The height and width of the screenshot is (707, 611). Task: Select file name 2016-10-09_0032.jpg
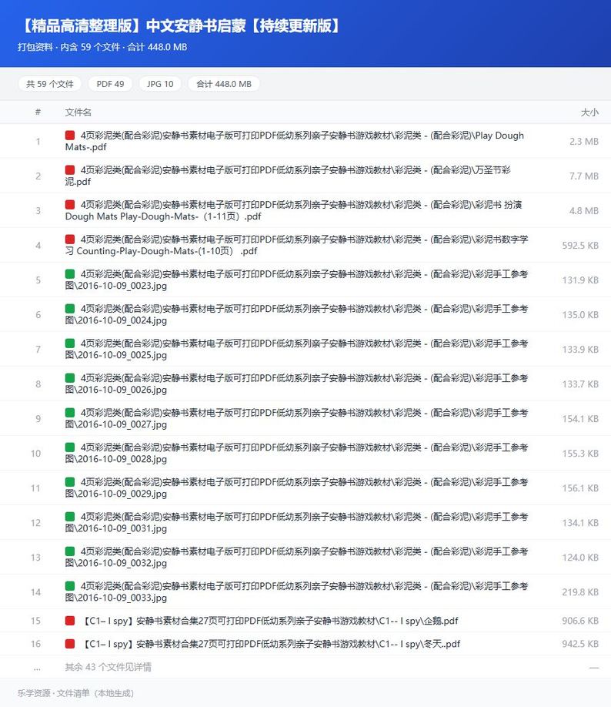tap(296, 558)
